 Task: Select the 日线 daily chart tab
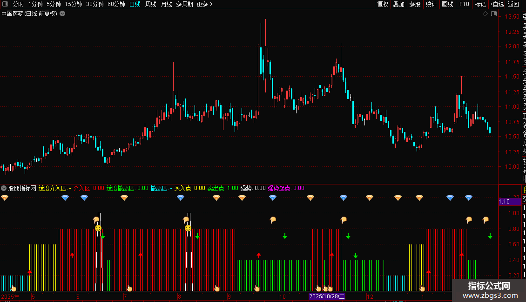(x=135, y=4)
